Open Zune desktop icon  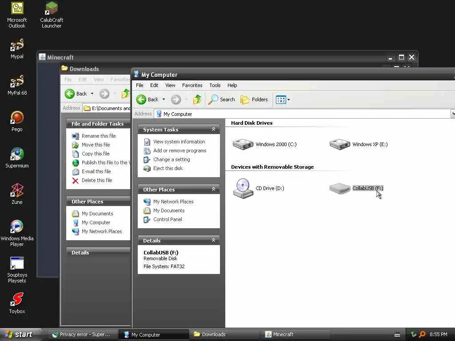pyautogui.click(x=17, y=194)
